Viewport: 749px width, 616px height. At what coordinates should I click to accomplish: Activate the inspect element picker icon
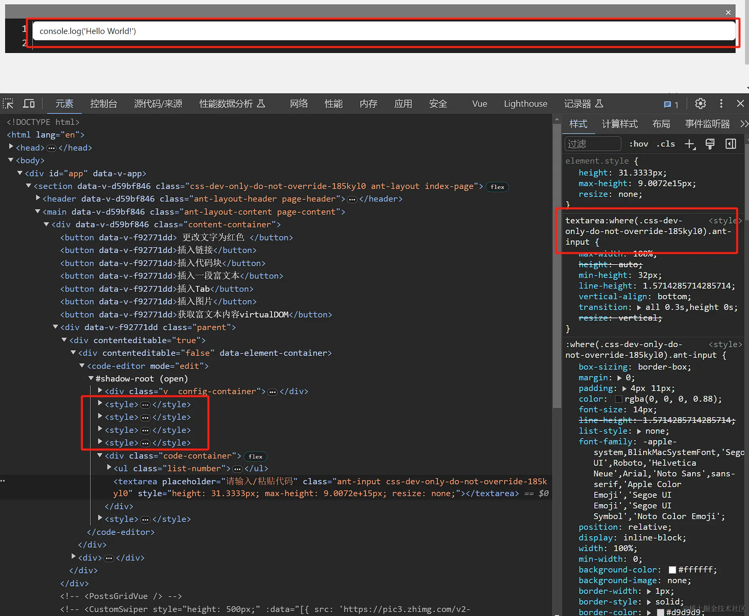pos(8,104)
